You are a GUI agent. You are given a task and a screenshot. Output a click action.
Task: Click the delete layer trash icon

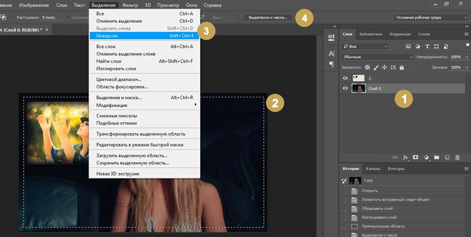click(x=457, y=157)
